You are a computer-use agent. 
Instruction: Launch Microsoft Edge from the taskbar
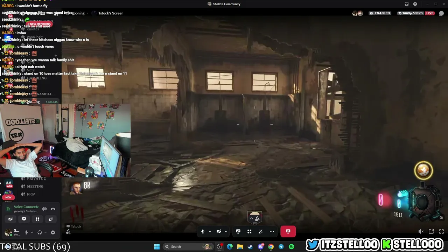click(x=230, y=246)
